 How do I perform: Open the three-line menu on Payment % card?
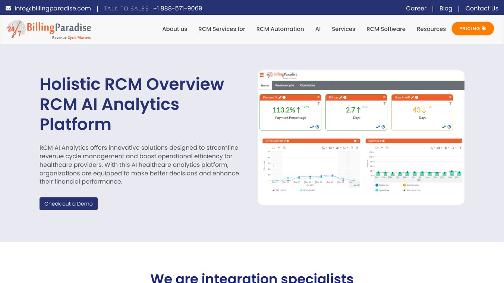click(x=318, y=98)
